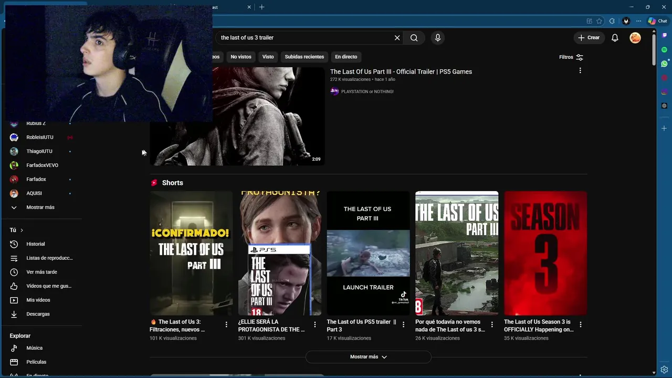Expand more Shorts with Mostrar más
The width and height of the screenshot is (672, 378).
click(369, 357)
